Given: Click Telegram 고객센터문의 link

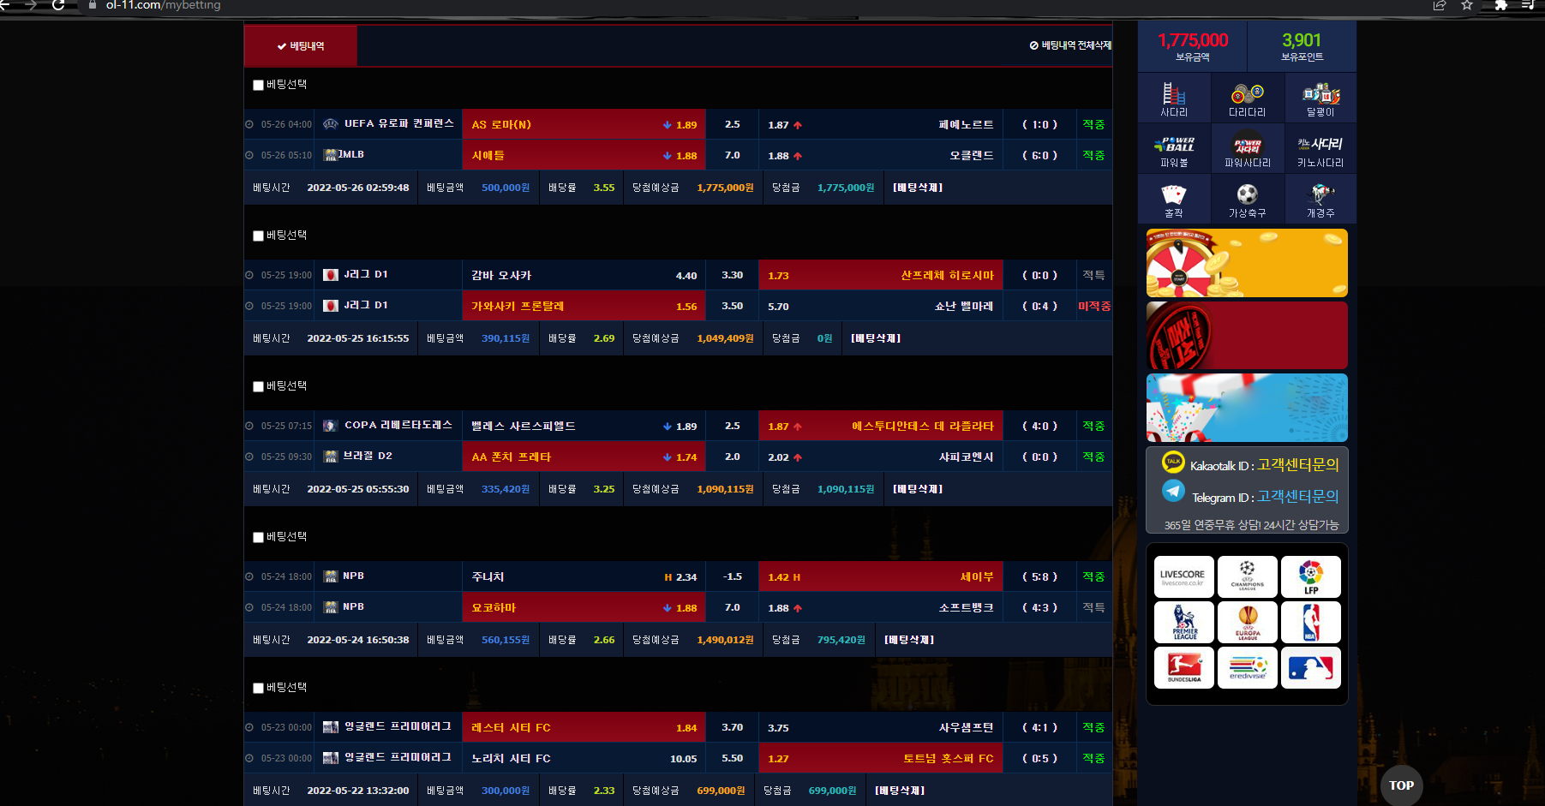Looking at the screenshot, I should tap(1297, 496).
